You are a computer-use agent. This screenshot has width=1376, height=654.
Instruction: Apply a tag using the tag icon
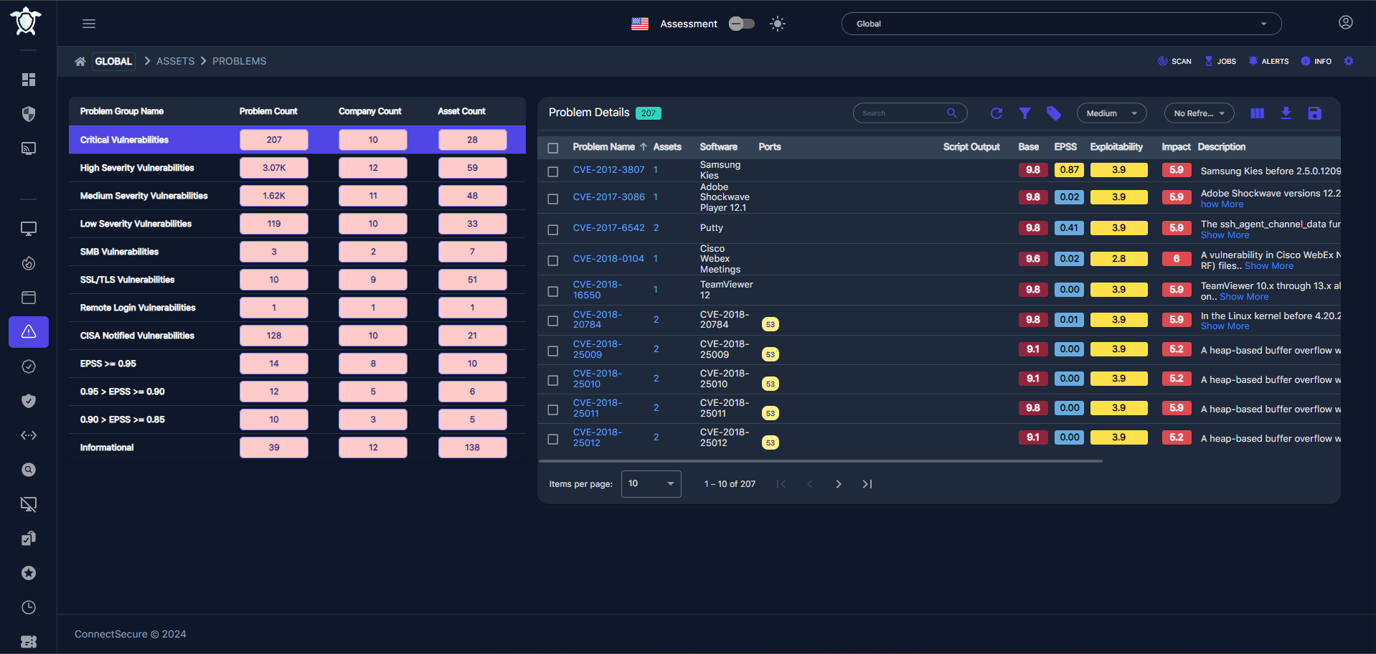coord(1053,113)
